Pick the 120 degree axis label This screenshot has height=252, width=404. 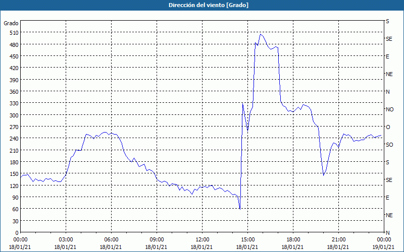point(14,185)
